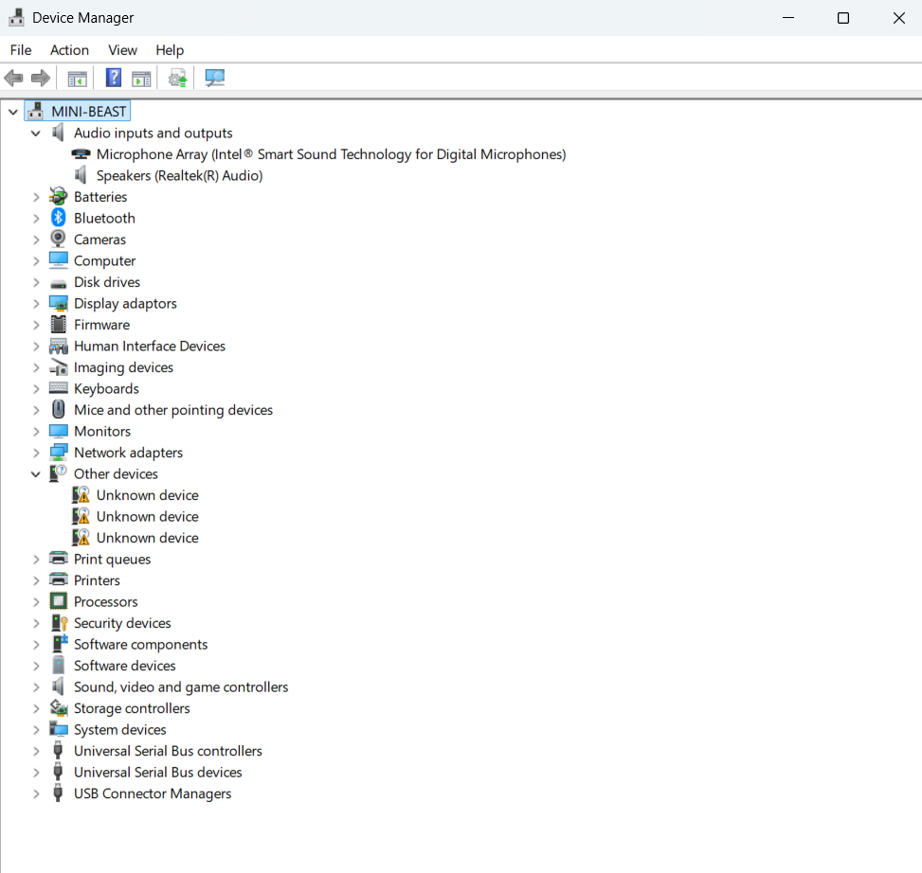Click the Batteries category icon

pos(58,196)
